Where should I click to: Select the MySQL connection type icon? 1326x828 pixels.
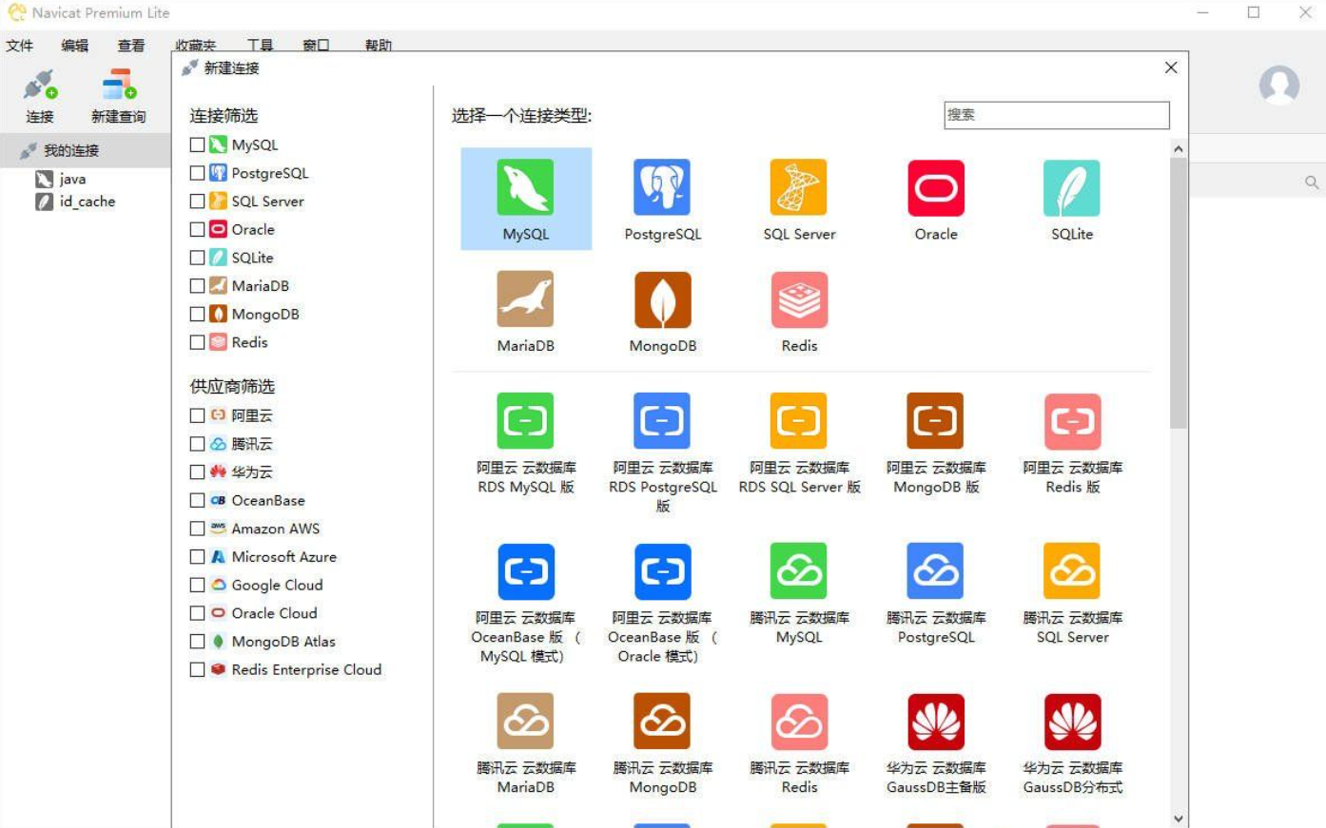coord(525,187)
